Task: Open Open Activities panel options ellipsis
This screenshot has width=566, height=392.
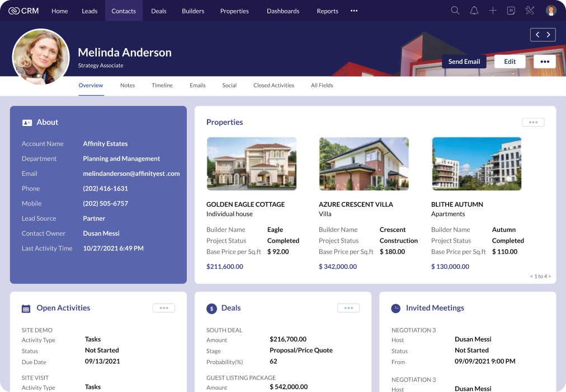Action: [x=164, y=308]
